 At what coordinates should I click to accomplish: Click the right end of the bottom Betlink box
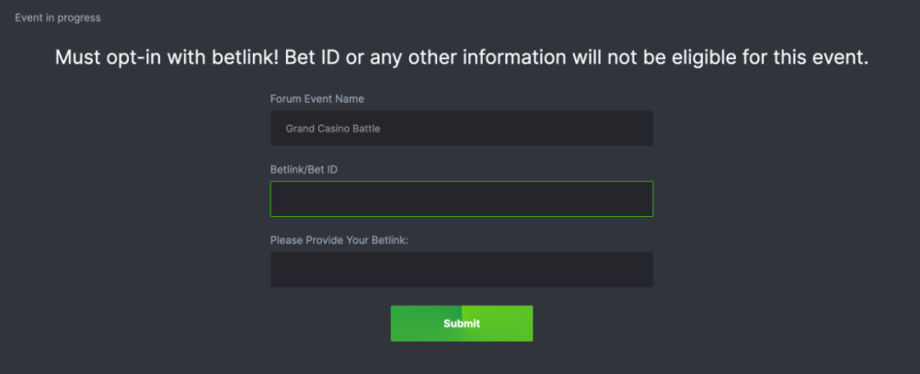[635, 270]
